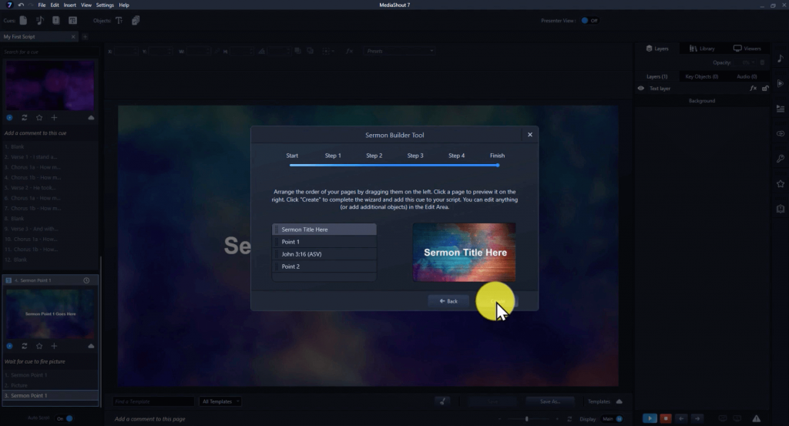Click the zoom slider in bottom bar
Screen dimensions: 789x426
pos(528,418)
